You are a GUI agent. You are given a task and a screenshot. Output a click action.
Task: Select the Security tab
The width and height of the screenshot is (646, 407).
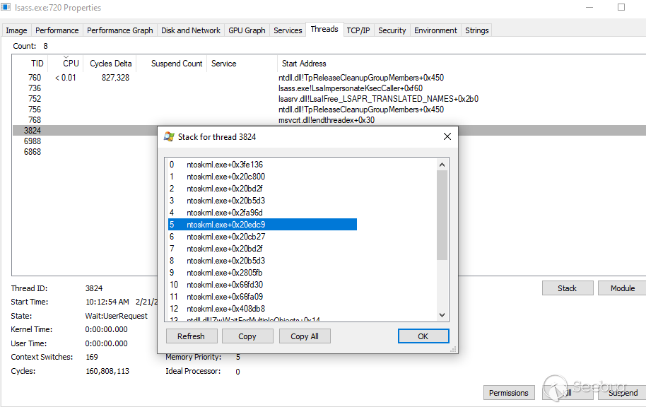tap(392, 30)
